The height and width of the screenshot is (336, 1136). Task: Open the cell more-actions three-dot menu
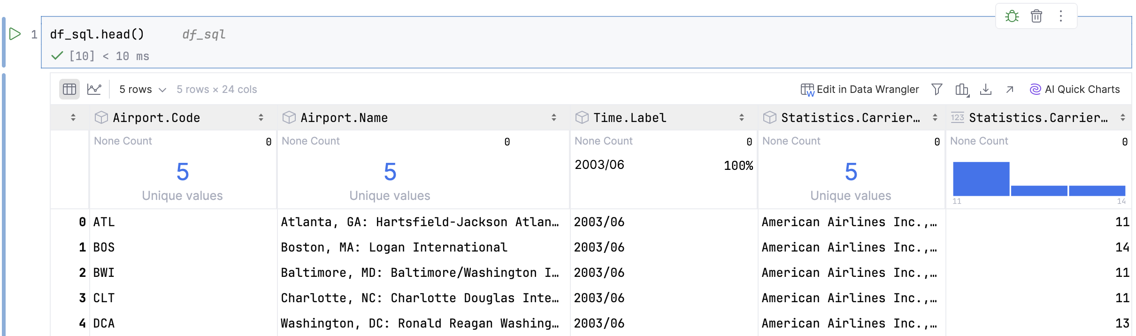(x=1060, y=16)
